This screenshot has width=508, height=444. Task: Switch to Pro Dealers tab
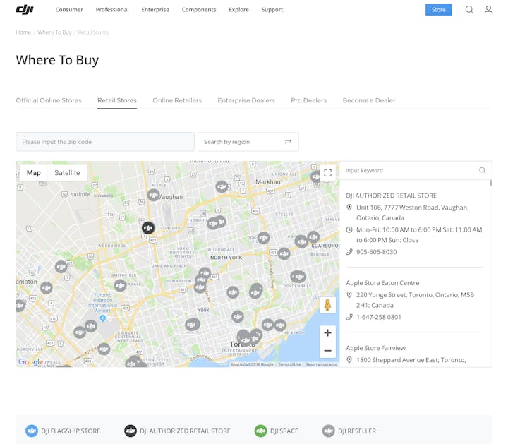(308, 100)
